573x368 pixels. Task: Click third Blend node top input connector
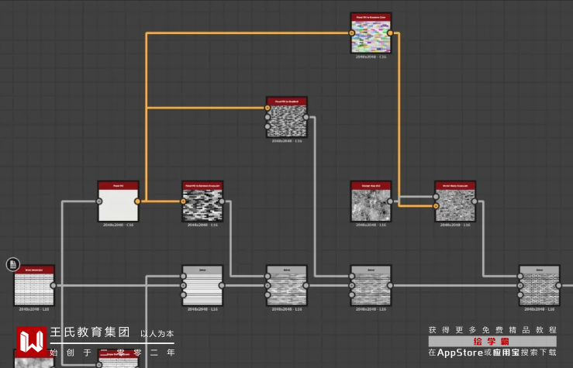point(351,276)
